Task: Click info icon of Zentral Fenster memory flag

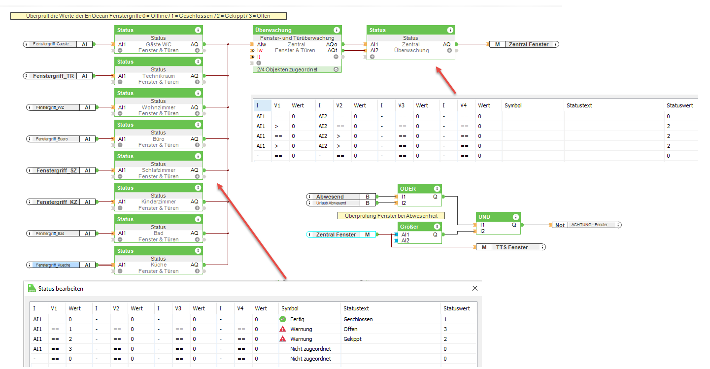Action: tap(556, 44)
